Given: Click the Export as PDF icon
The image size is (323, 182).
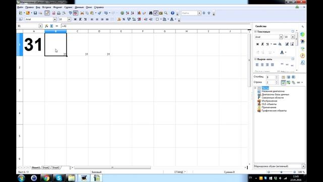Looking at the screenshot, I should point(54,13).
